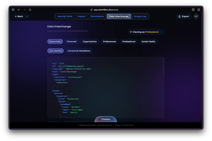Select the Data Interchange tab
The width and height of the screenshot is (212, 141).
pyautogui.click(x=119, y=16)
